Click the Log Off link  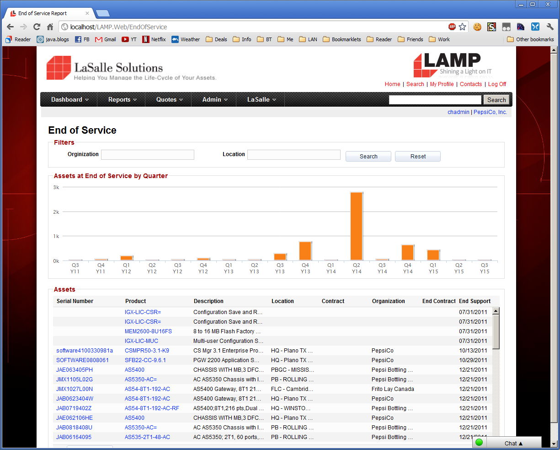tap(497, 84)
